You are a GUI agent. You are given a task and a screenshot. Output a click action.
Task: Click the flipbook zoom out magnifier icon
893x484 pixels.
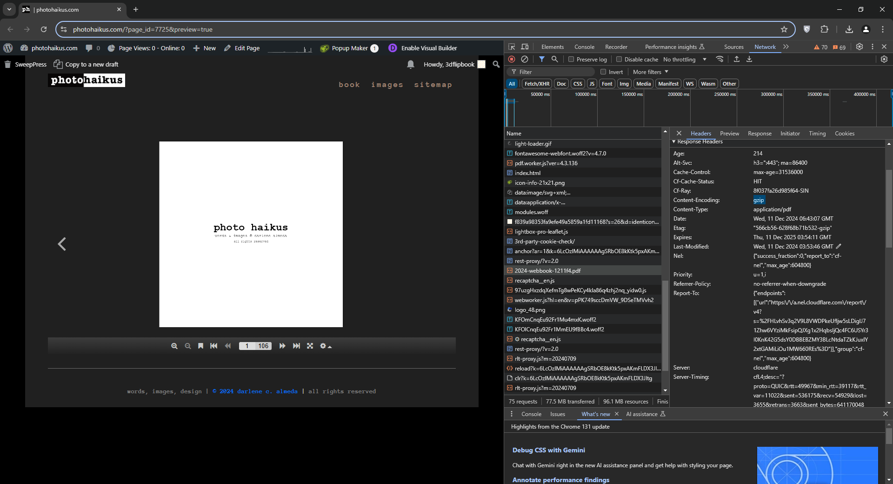pyautogui.click(x=188, y=346)
